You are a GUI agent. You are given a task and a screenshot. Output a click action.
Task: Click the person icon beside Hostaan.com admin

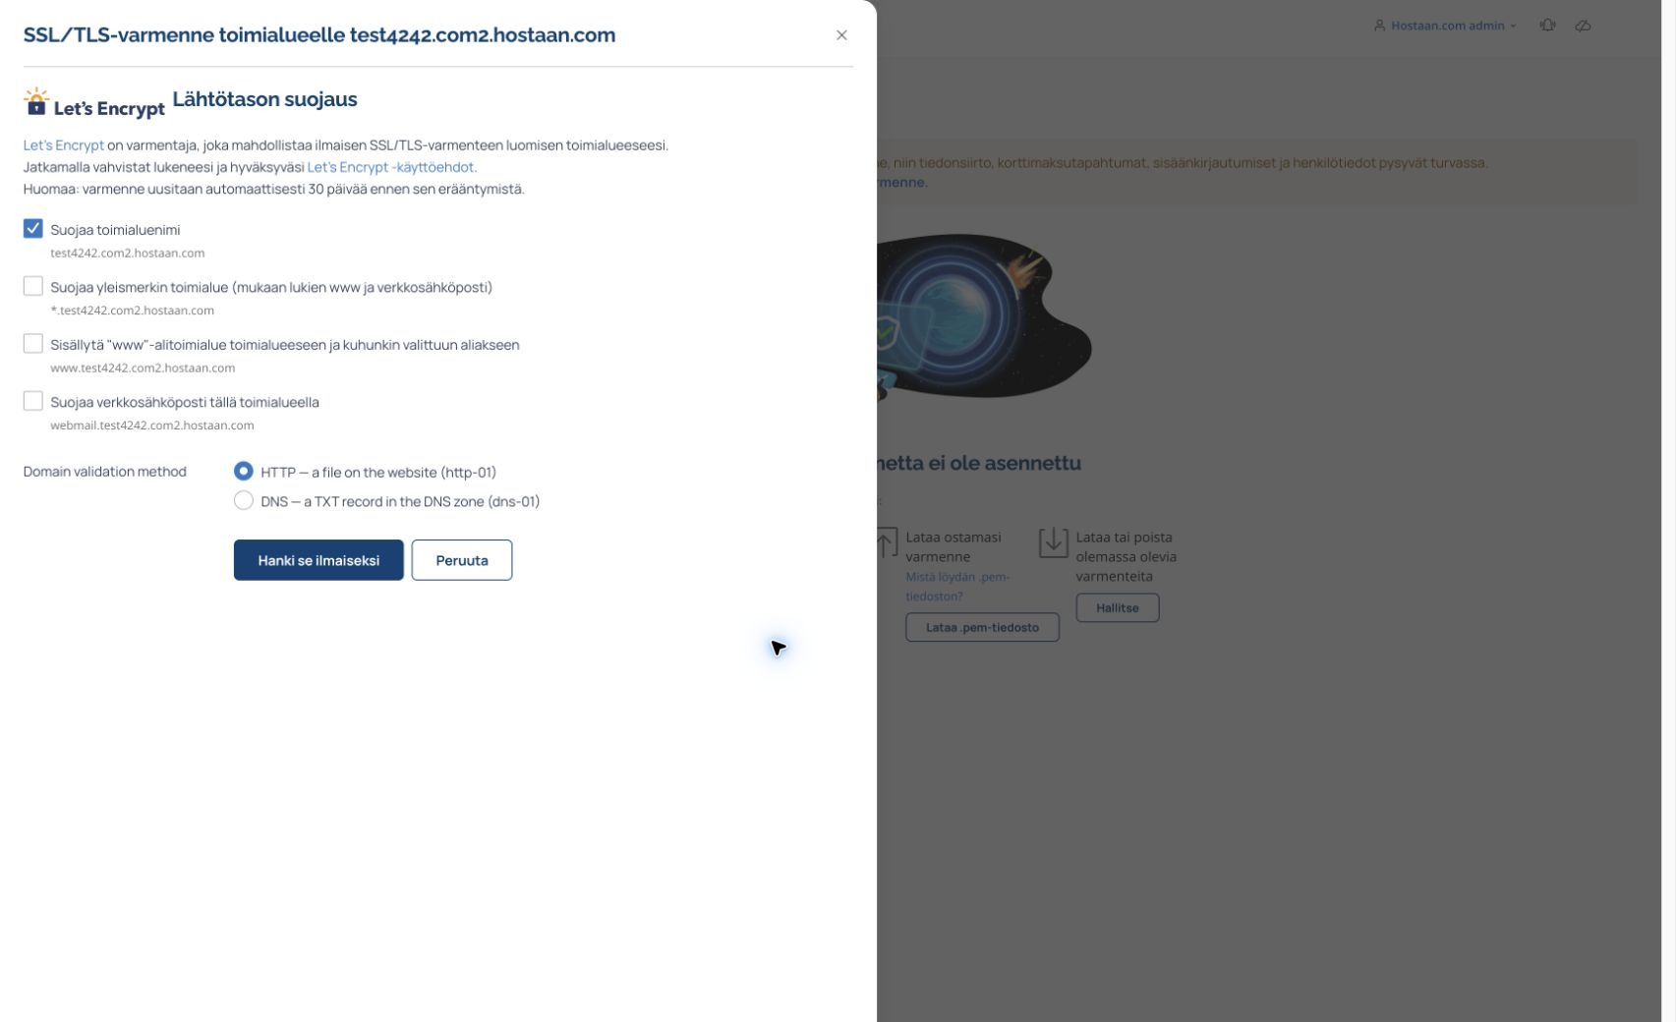1379,26
